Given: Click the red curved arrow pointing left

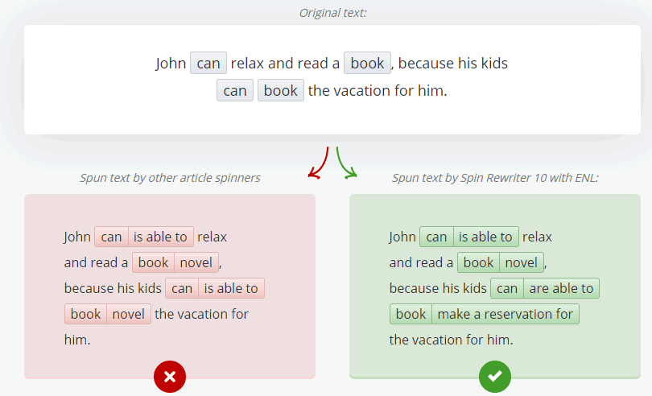Looking at the screenshot, I should coord(319,162).
